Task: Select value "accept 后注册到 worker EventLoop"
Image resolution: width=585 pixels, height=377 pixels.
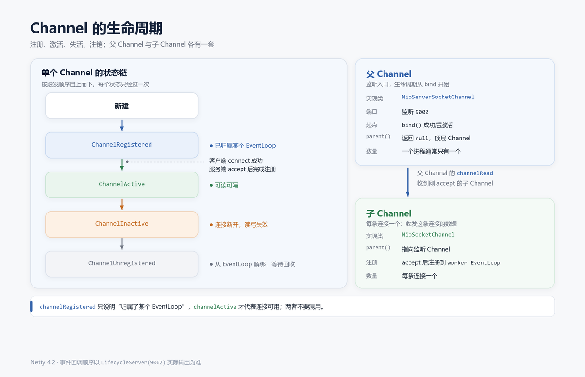Action: [x=451, y=263]
